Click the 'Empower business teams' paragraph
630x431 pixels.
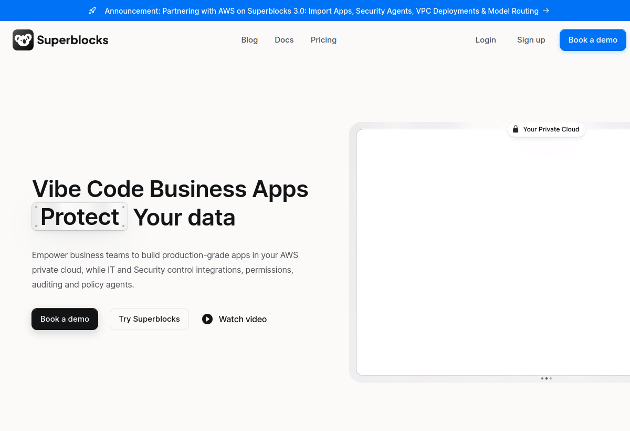click(165, 270)
